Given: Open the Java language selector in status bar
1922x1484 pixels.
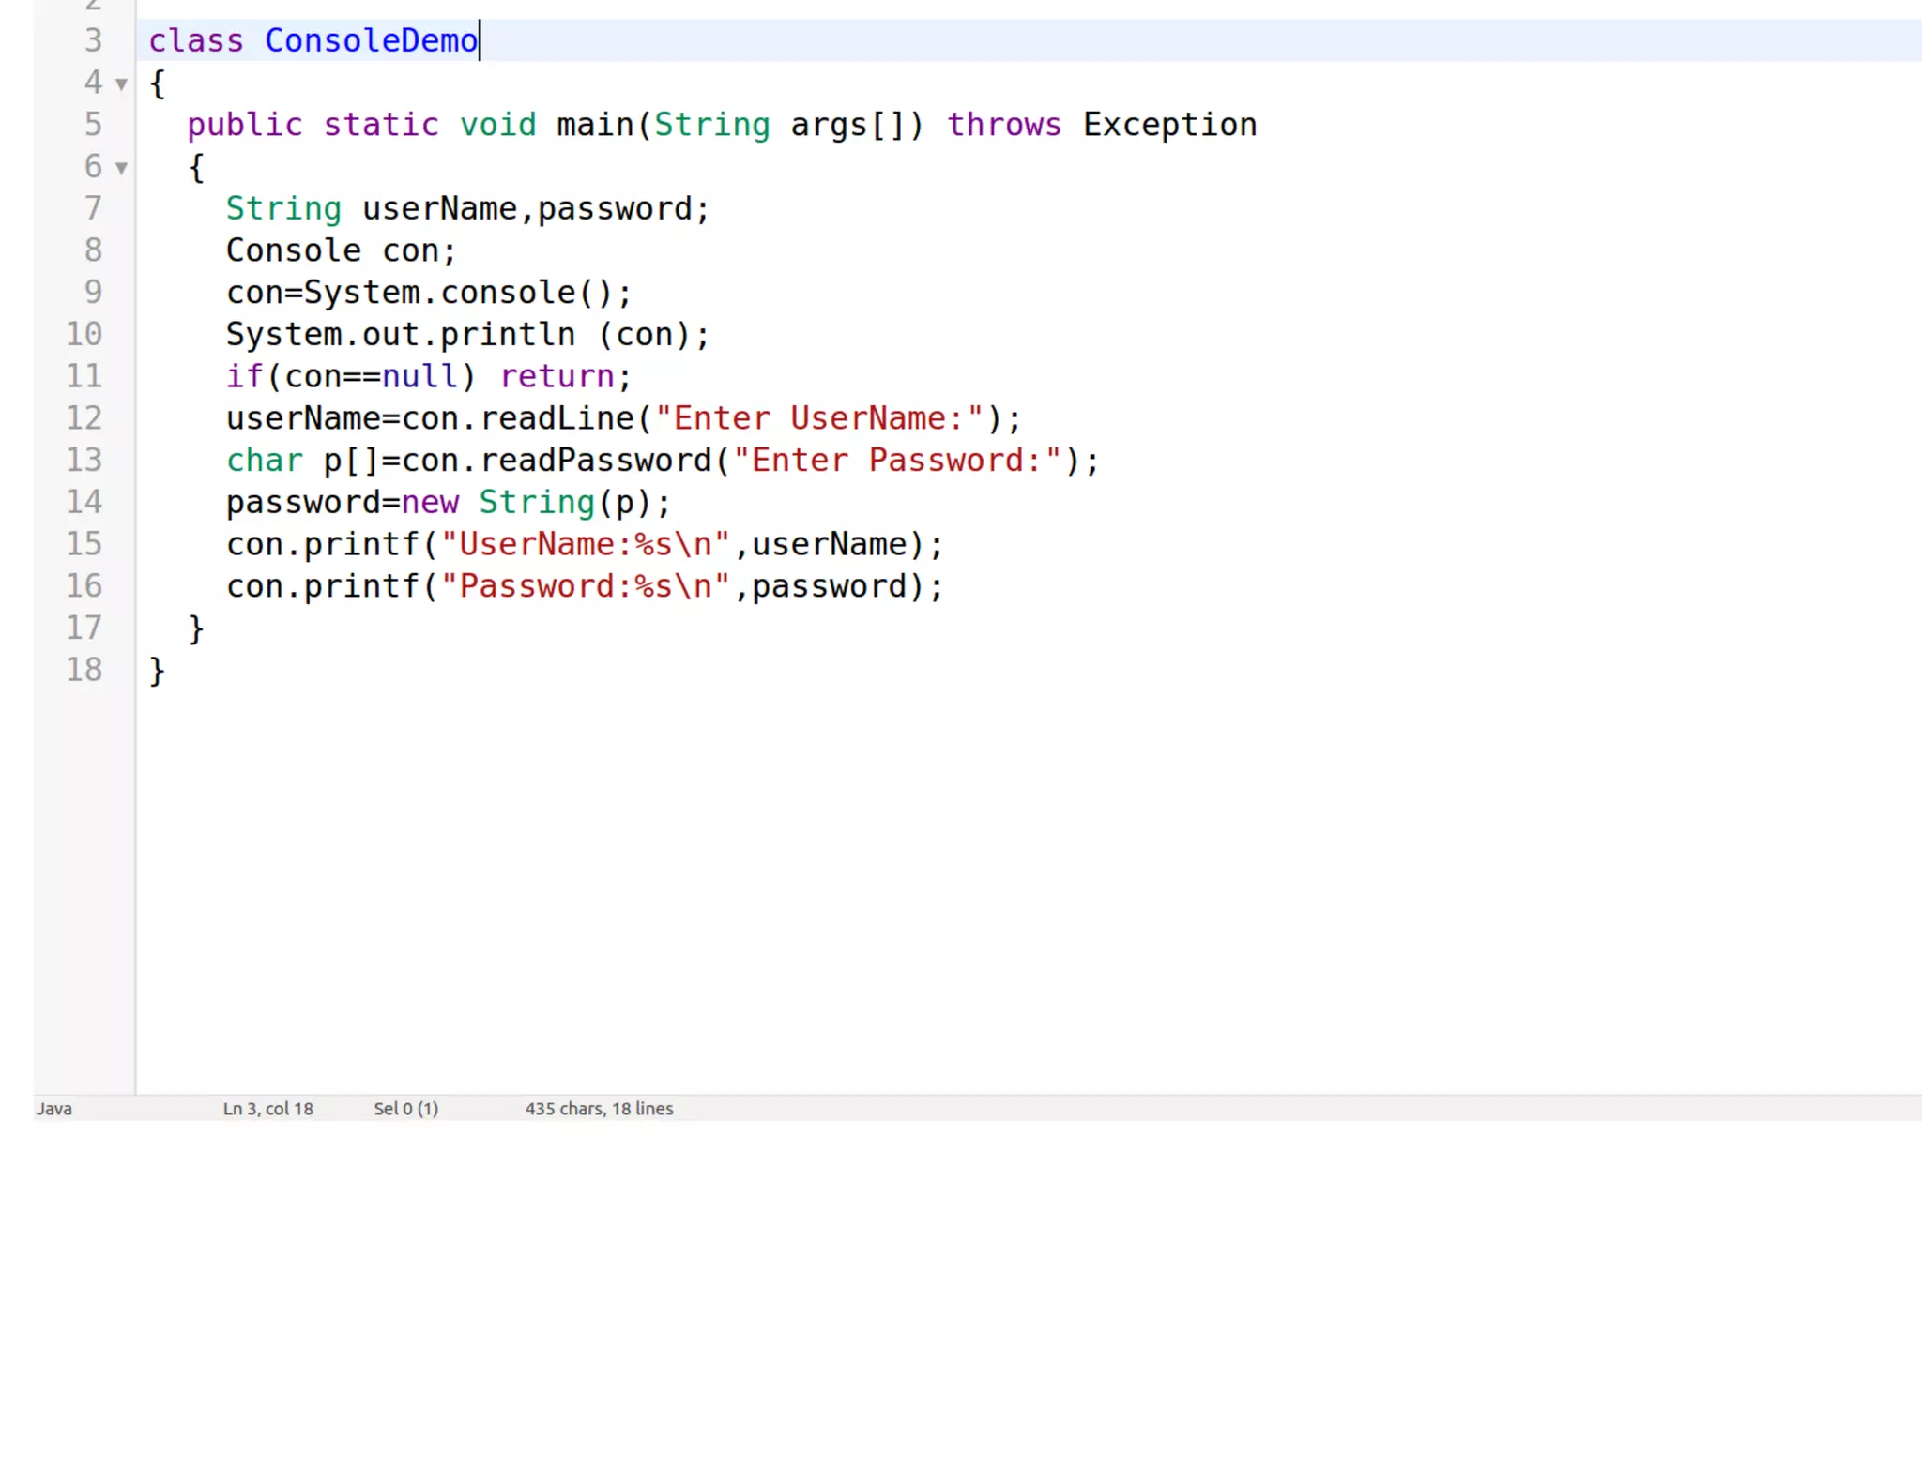Looking at the screenshot, I should pos(54,1108).
